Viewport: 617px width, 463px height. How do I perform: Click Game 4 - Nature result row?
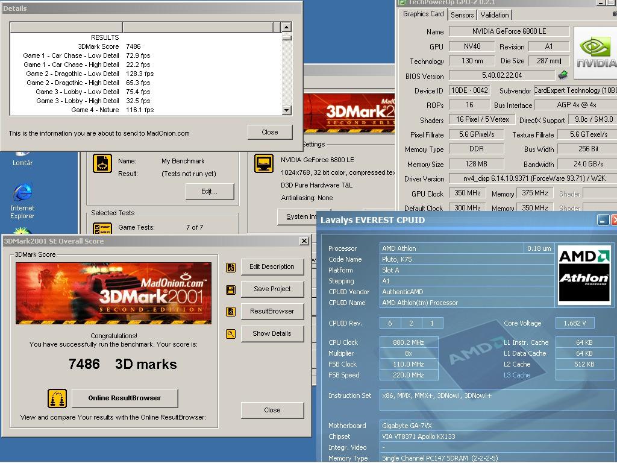point(146,110)
